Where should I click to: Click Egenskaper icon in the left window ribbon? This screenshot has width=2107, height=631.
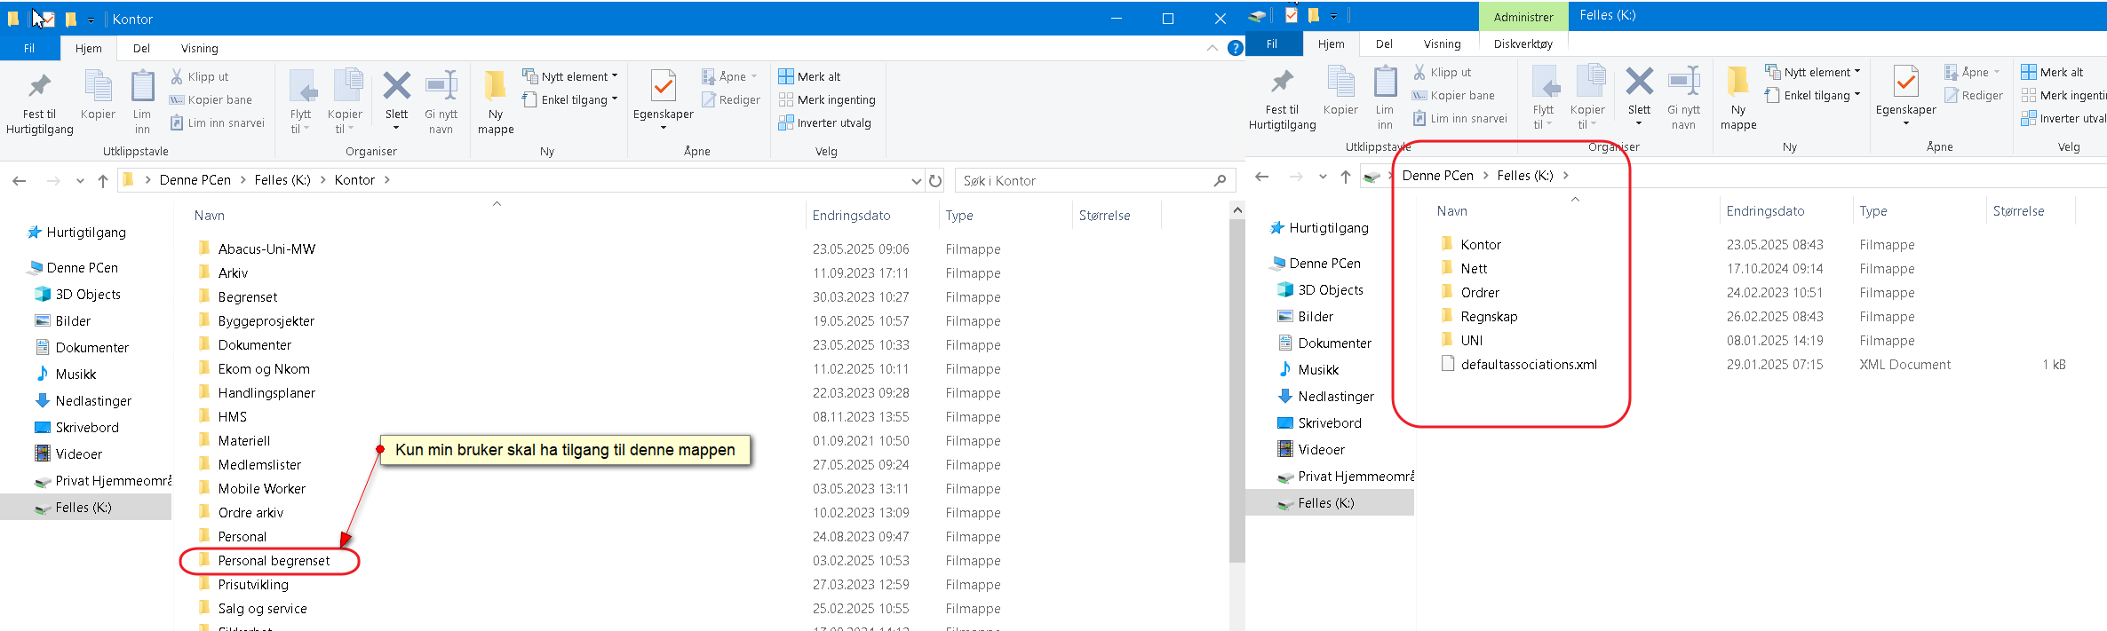[x=663, y=87]
